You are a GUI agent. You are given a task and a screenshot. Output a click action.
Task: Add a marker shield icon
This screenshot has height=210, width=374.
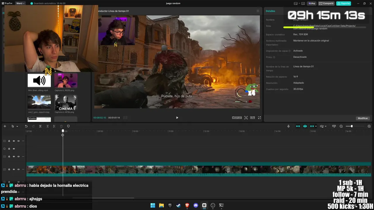coord(68,126)
